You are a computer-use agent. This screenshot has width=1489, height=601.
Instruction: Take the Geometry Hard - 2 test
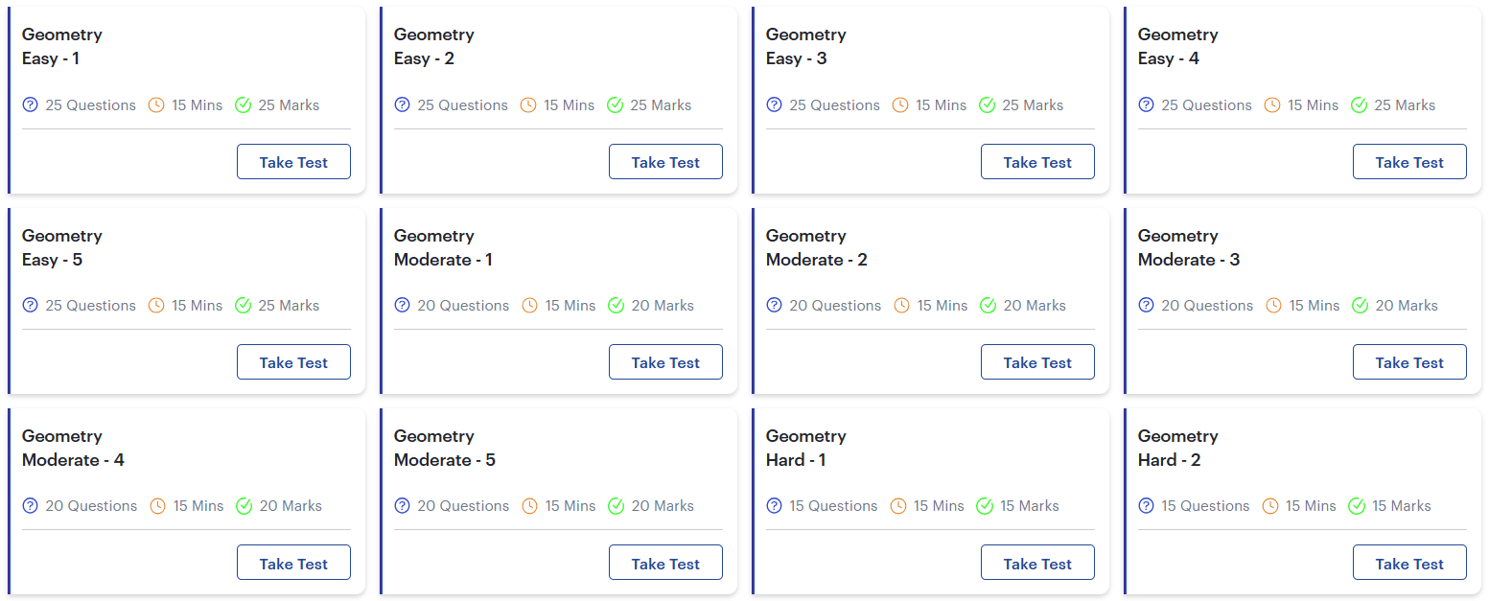tap(1409, 563)
